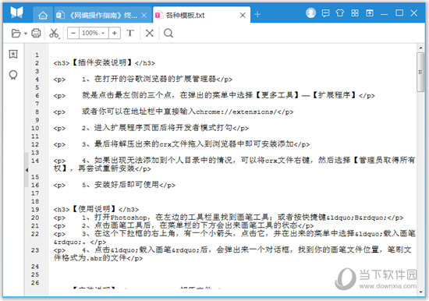Click the text T tool
This screenshot has width=429, height=301.
pos(130,33)
